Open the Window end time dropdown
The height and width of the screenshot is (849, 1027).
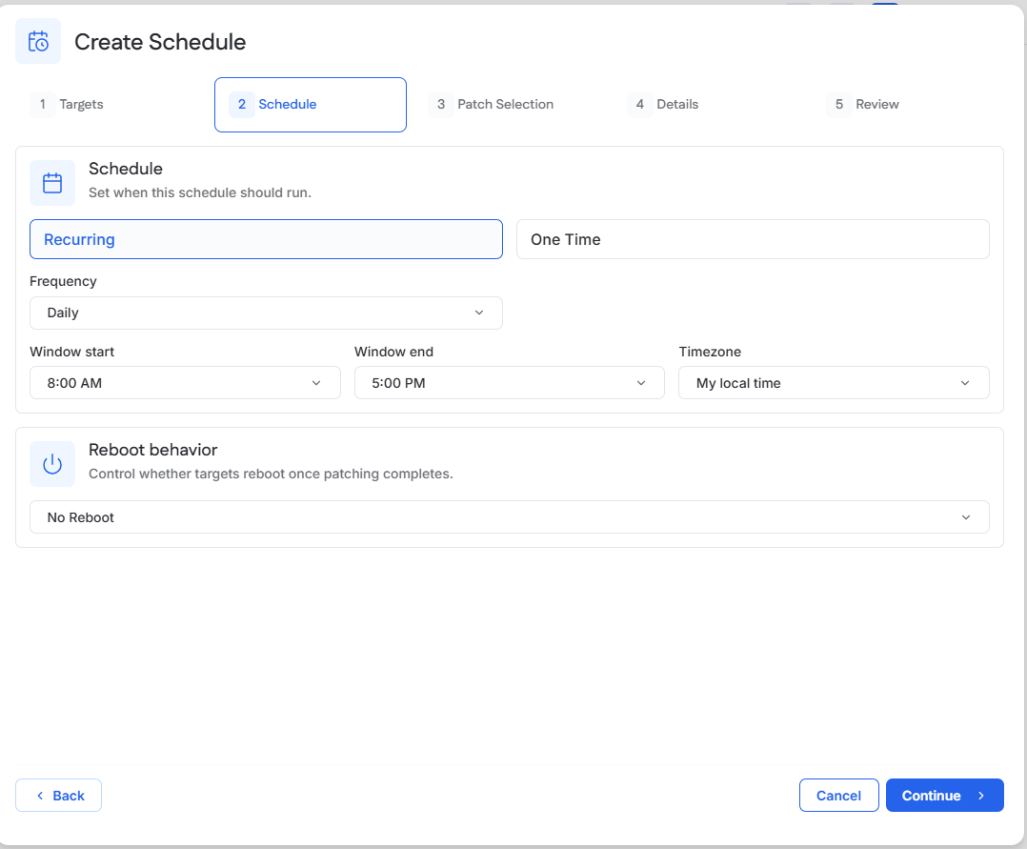point(509,383)
